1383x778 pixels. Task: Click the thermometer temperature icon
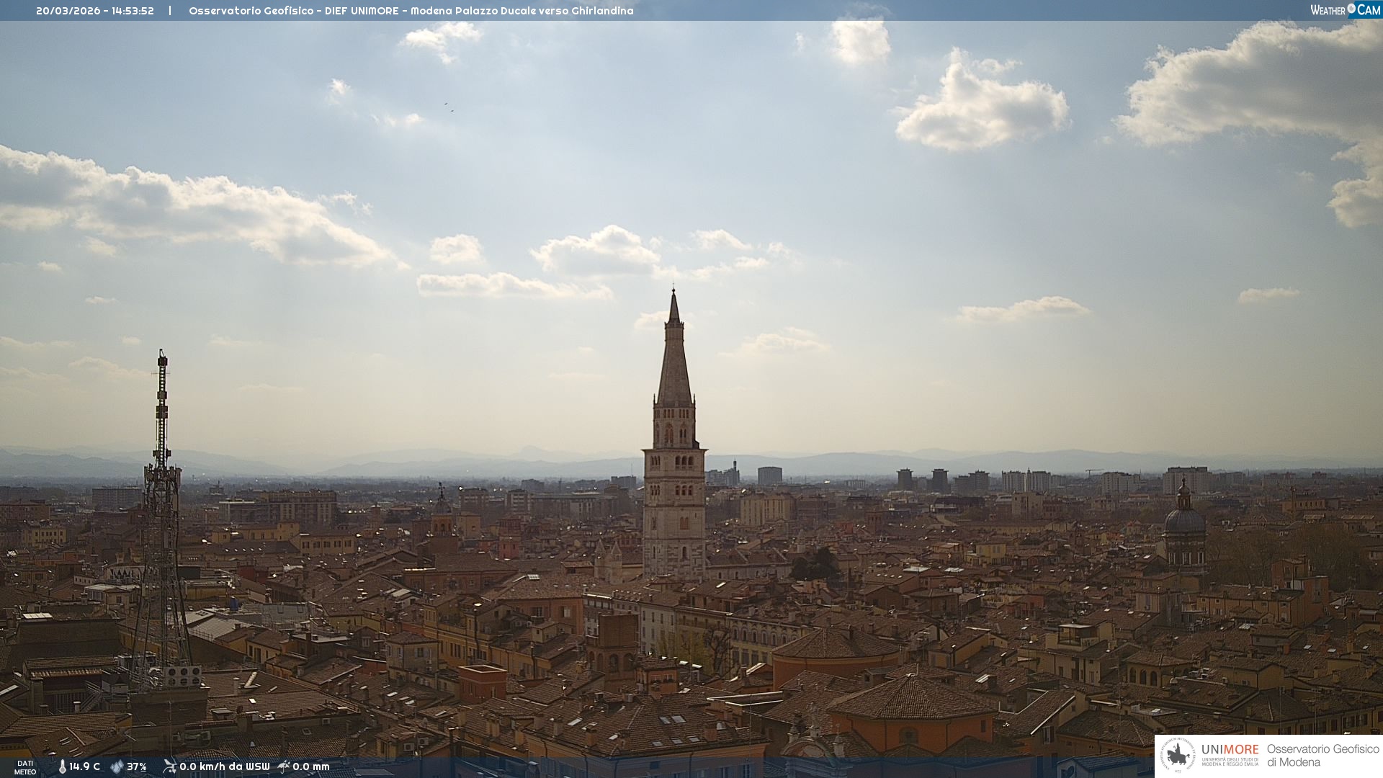(x=62, y=766)
